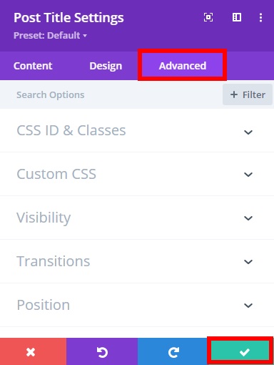Expand the Visibility section chevron
Viewport: 274px width, 365px height.
pyautogui.click(x=248, y=218)
